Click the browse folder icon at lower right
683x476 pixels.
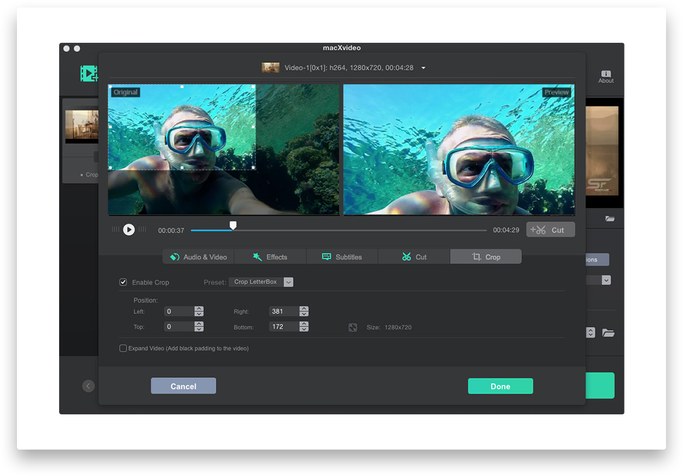[x=608, y=333]
